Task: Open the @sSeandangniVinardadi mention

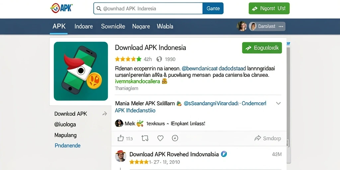Action: tap(211, 104)
